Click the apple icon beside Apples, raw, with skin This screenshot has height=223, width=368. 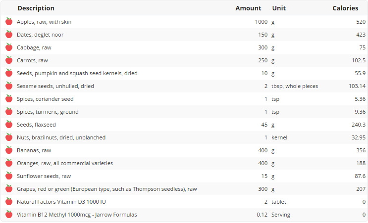[x=9, y=22]
